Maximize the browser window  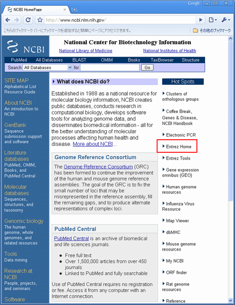(215, 3)
